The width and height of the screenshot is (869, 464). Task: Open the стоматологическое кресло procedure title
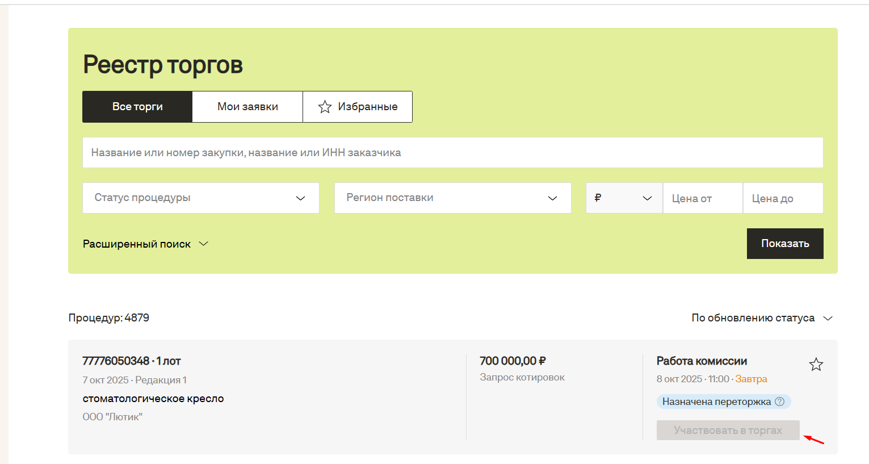[x=153, y=399]
